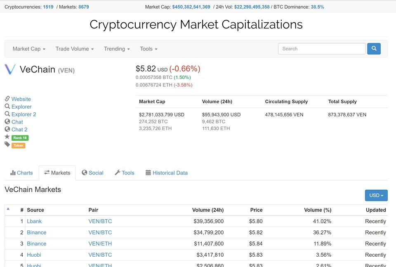Click the $95,943,900 USD volume value
The height and width of the screenshot is (267, 396).
point(221,115)
